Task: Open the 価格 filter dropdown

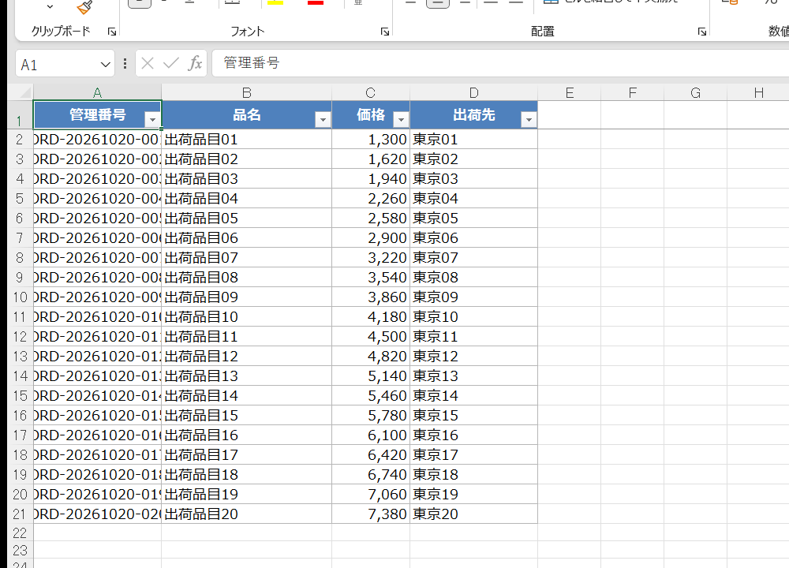Action: pyautogui.click(x=401, y=120)
